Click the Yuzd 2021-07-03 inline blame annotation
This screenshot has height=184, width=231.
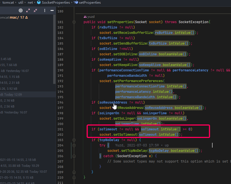coord(142,145)
